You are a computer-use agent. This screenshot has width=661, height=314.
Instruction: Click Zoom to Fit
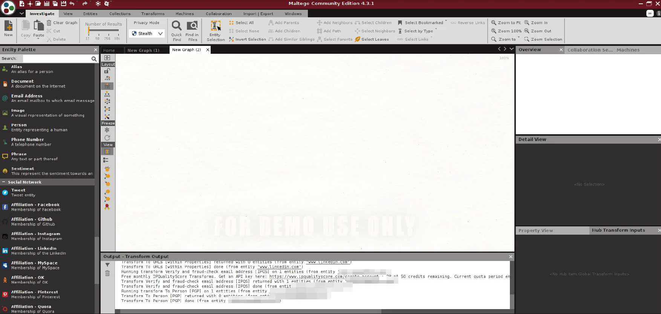coord(506,23)
